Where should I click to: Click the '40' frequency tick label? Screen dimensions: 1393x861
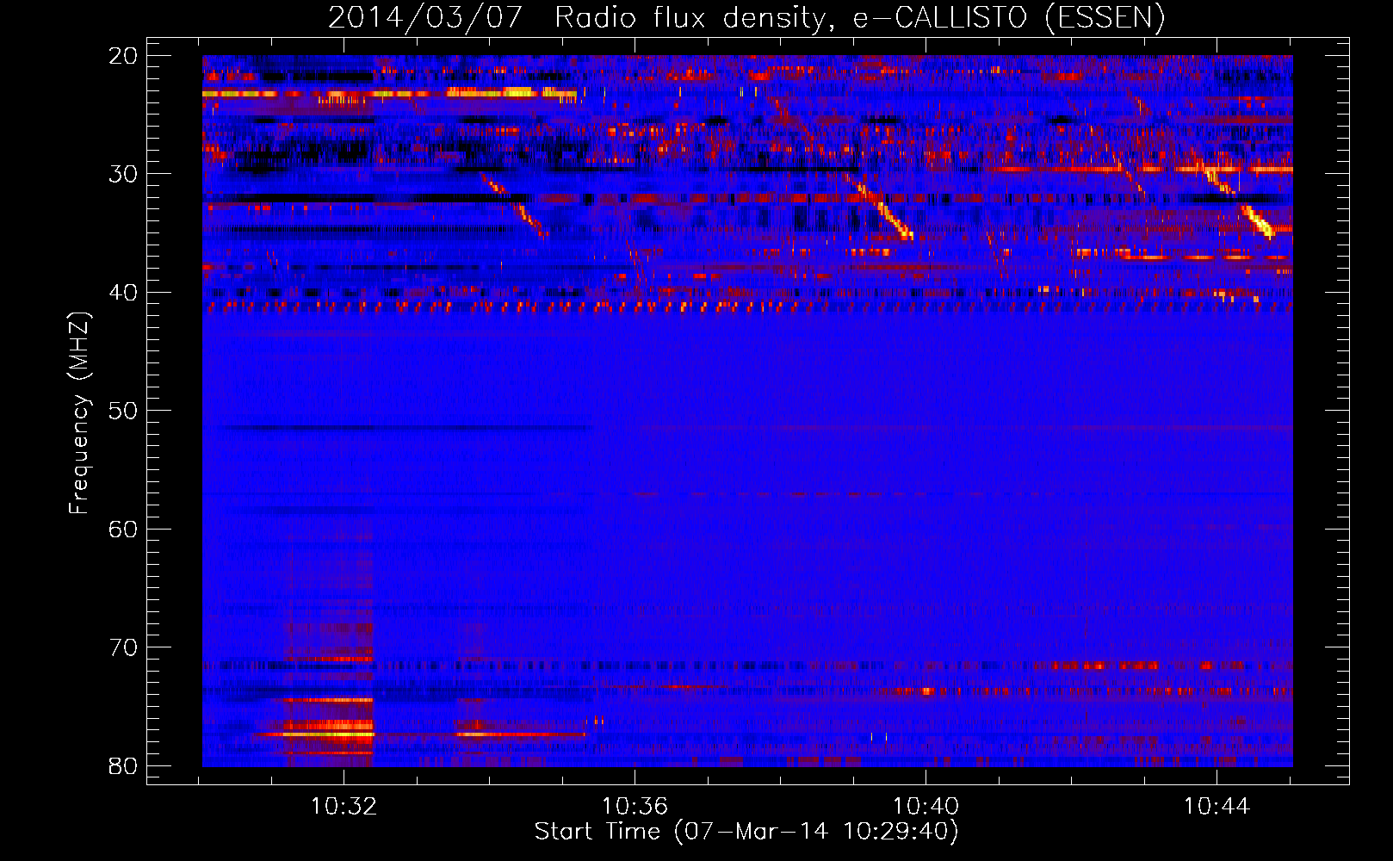pos(123,293)
